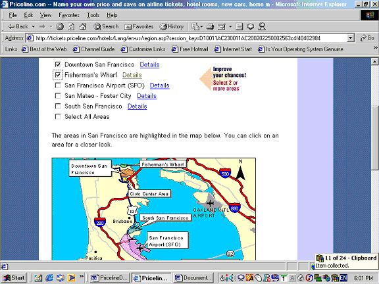
Task: Click the Windows logo throbber icon
Action: (x=369, y=15)
